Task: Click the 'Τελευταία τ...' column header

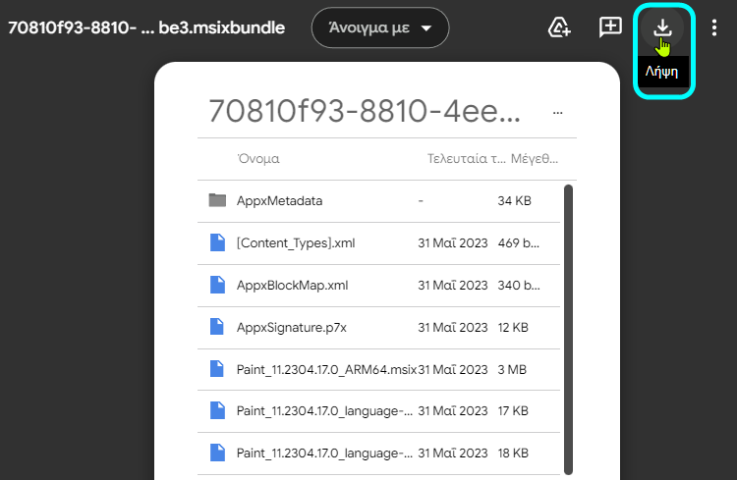Action: [466, 159]
